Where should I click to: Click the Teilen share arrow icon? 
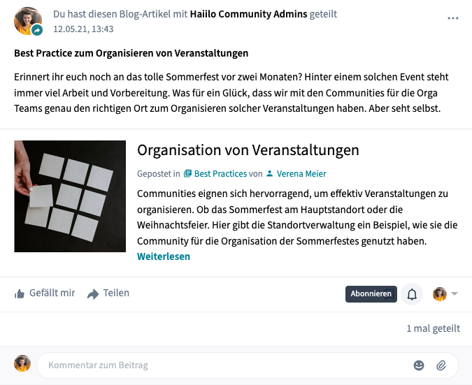point(93,294)
